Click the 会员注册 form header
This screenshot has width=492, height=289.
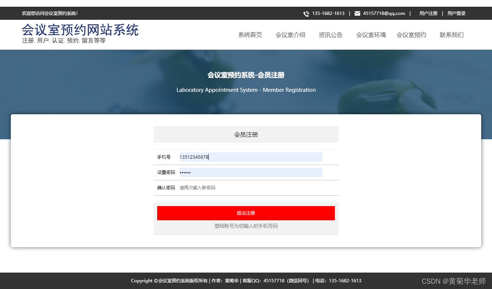tap(246, 134)
